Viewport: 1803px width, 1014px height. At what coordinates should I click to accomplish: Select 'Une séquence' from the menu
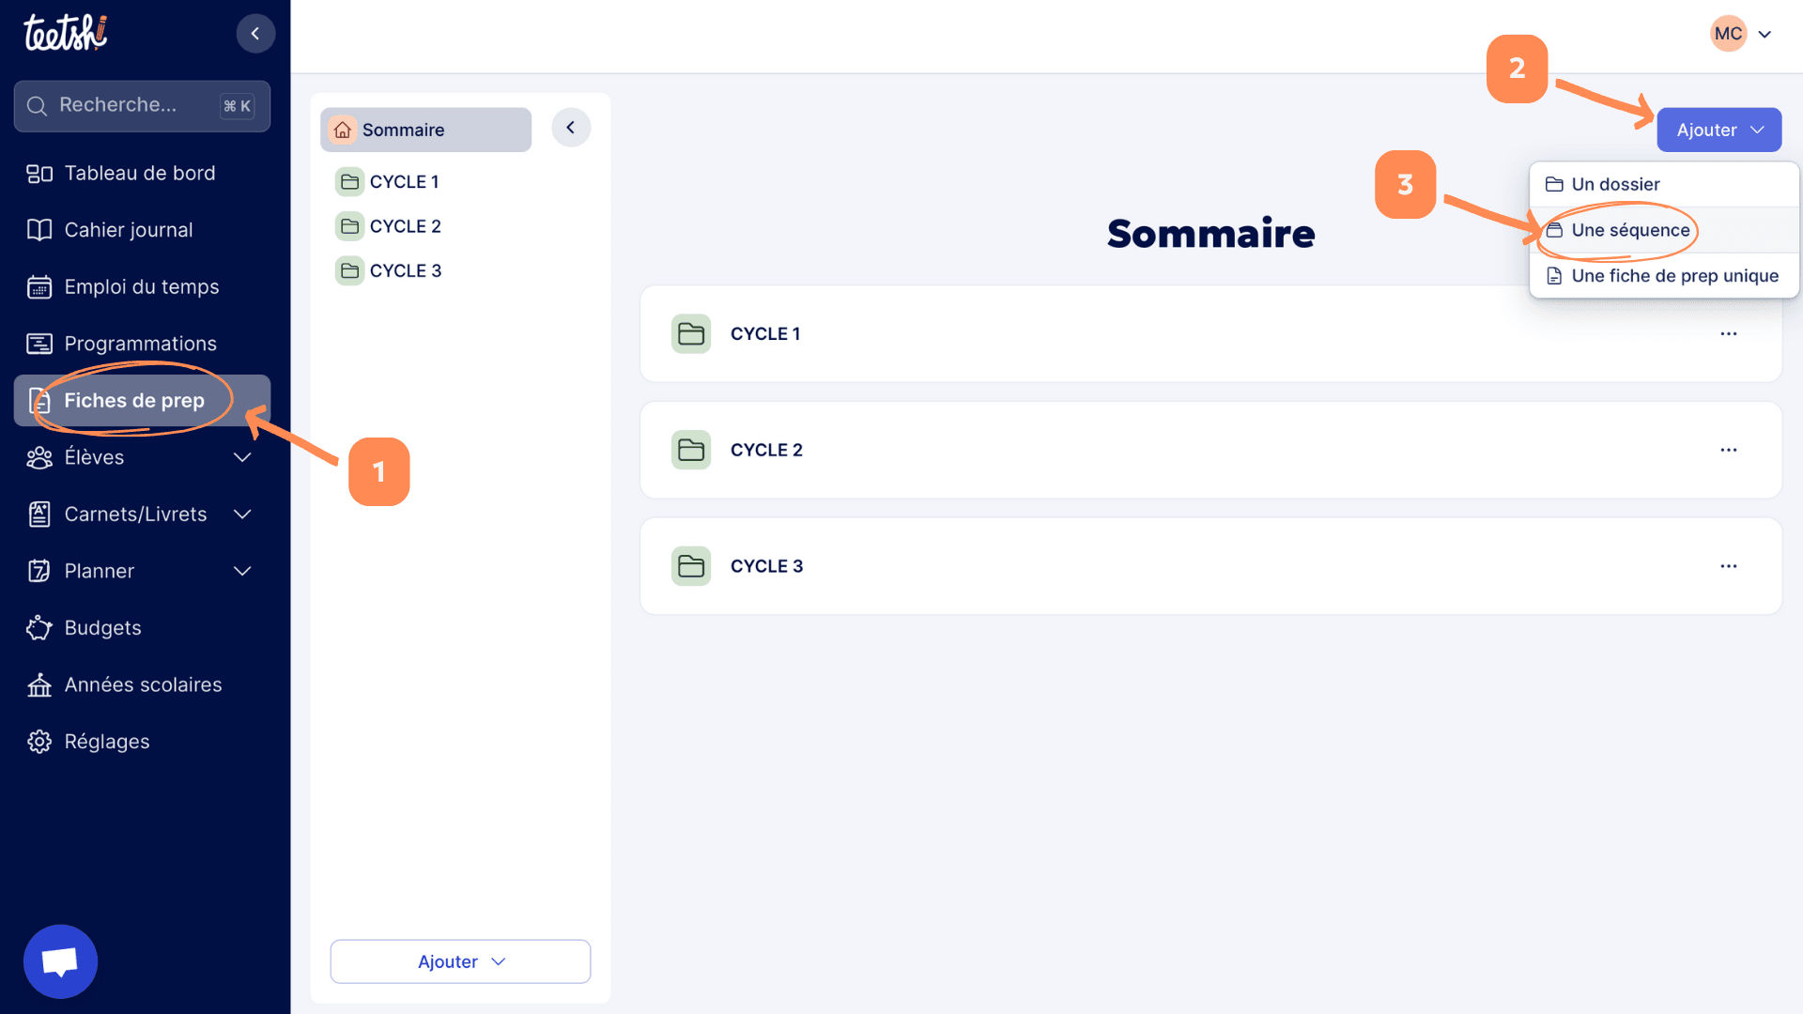pos(1630,230)
